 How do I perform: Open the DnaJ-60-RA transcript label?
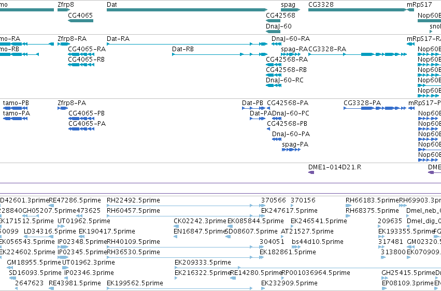291,39
